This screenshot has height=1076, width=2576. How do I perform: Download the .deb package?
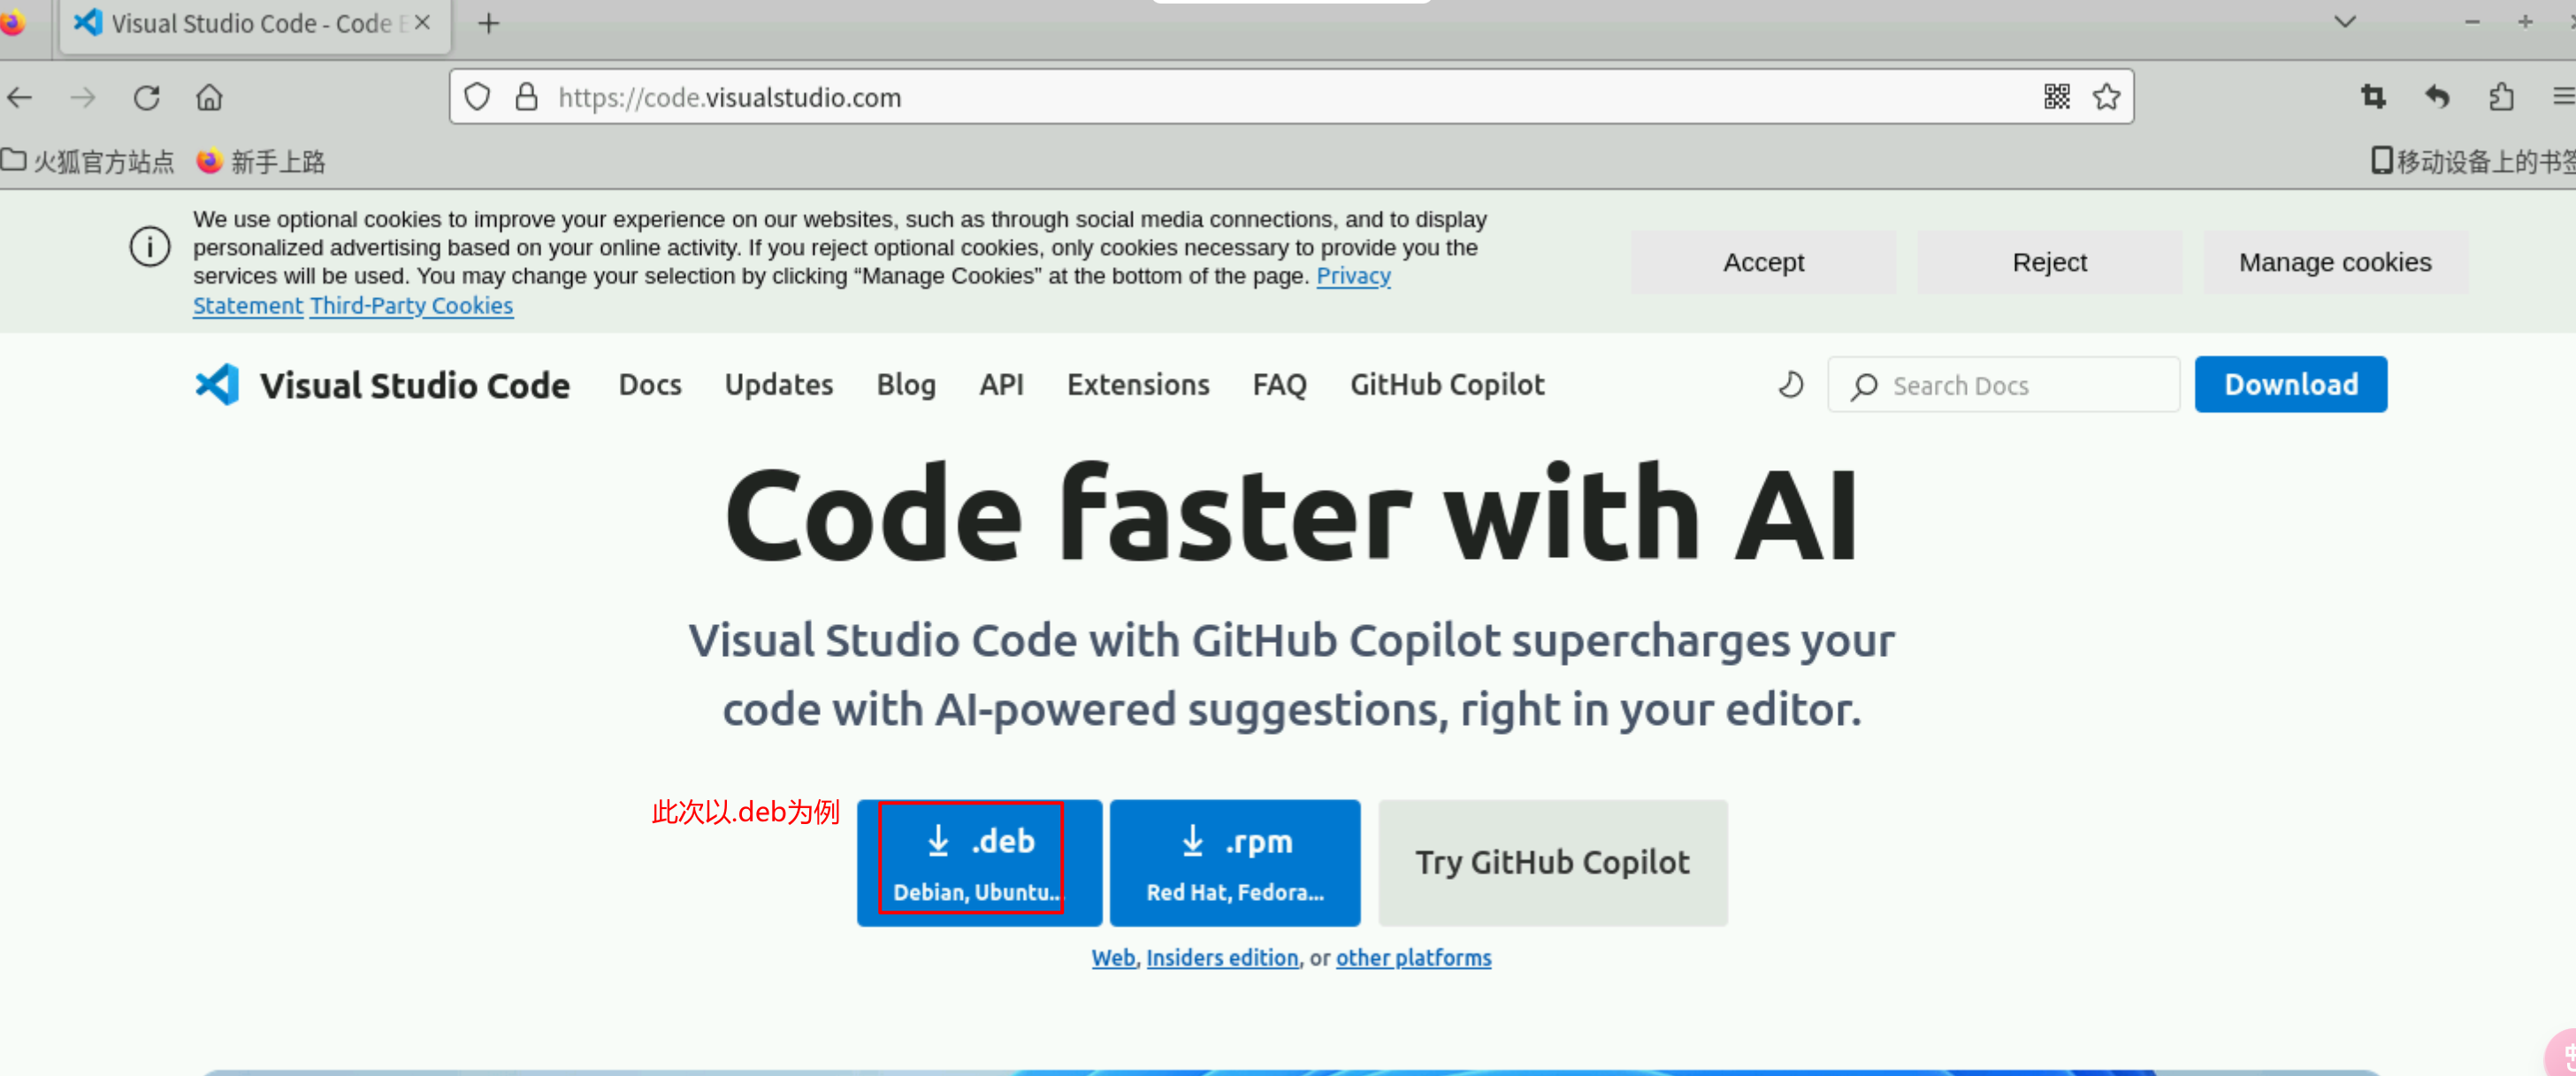tap(978, 862)
